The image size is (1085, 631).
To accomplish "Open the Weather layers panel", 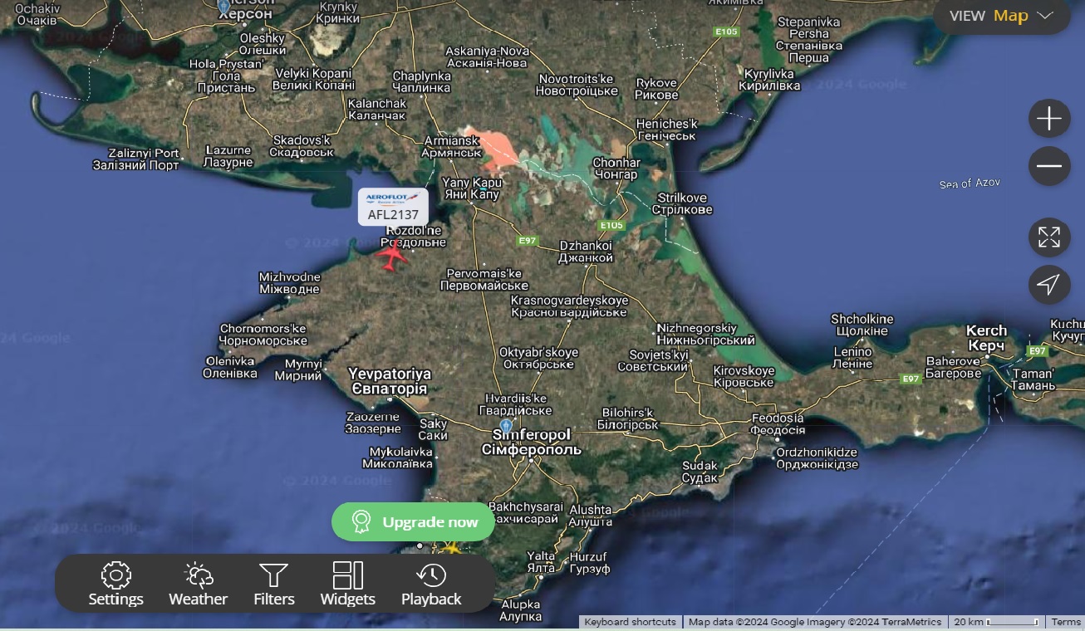I will (x=198, y=584).
